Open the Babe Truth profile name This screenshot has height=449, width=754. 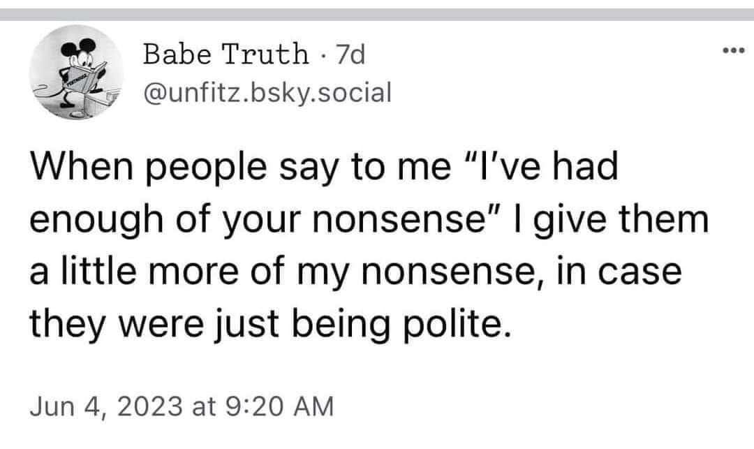click(x=226, y=54)
